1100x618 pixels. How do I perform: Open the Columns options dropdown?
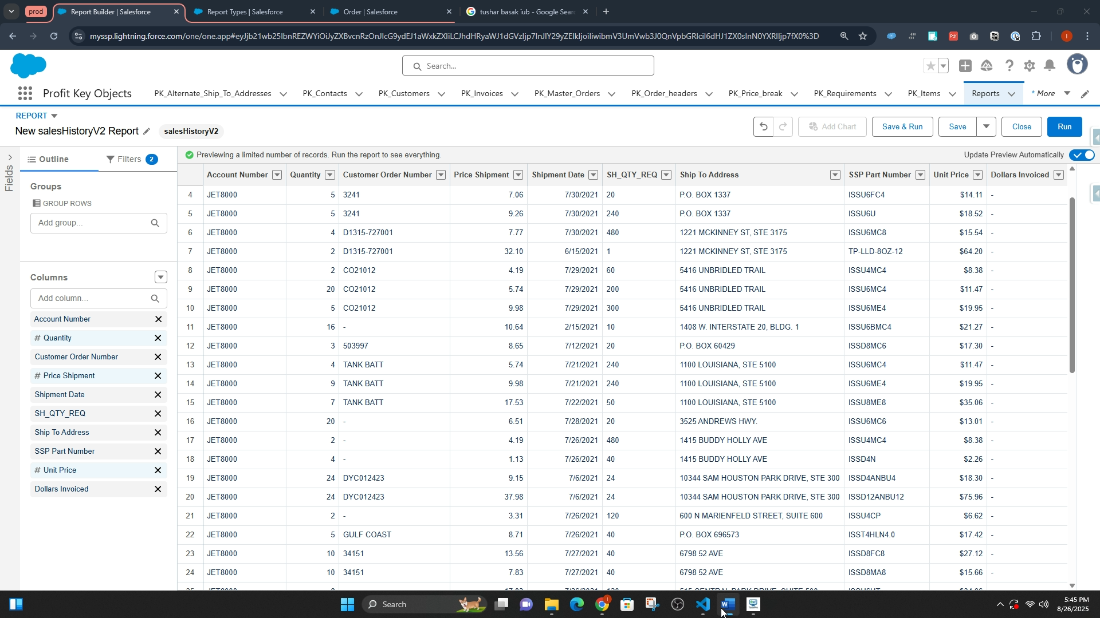161,278
